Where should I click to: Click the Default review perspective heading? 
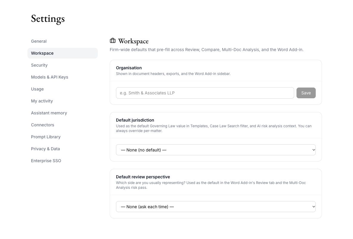[x=143, y=177]
